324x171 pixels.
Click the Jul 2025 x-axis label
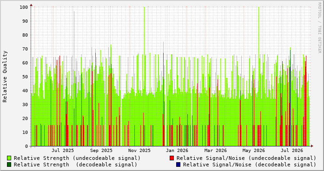pos(63,151)
